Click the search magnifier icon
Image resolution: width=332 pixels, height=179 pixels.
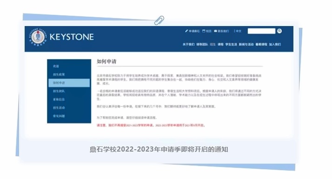pyautogui.click(x=279, y=31)
